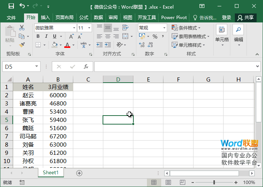Click column D header
This screenshot has width=263, height=187.
point(118,79)
